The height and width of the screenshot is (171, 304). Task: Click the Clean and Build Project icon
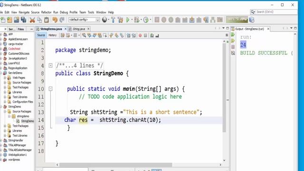point(120,20)
